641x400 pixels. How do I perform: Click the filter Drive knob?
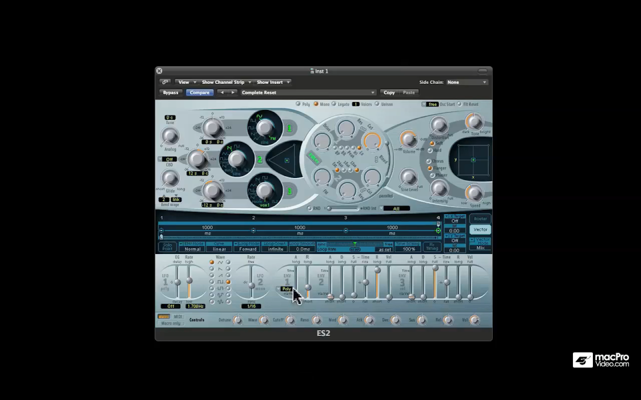(323, 141)
